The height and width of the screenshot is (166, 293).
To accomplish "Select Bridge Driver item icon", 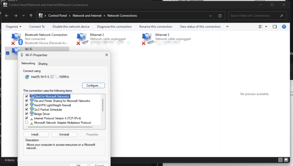I will coord(31,114).
